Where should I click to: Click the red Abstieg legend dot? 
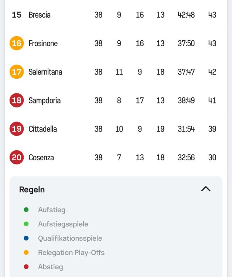(x=26, y=267)
